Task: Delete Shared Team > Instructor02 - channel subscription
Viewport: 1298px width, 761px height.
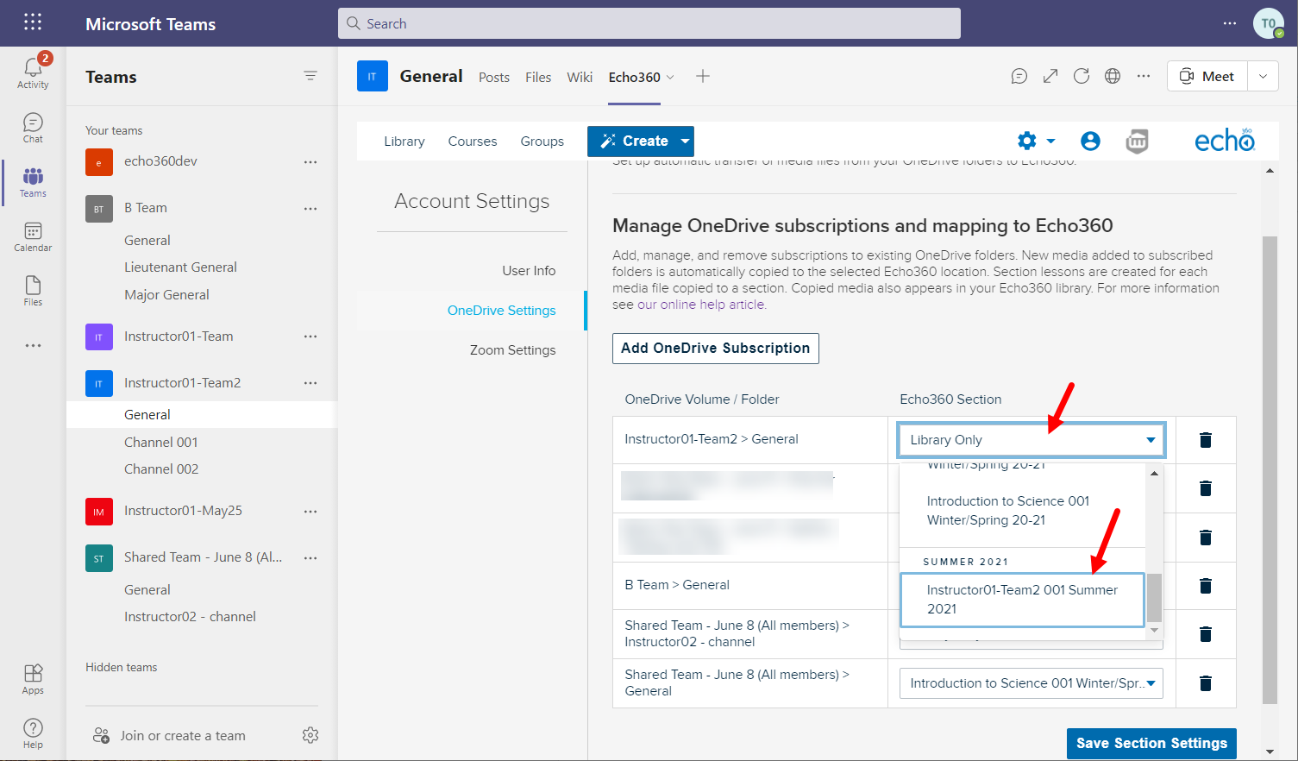Action: (1206, 634)
